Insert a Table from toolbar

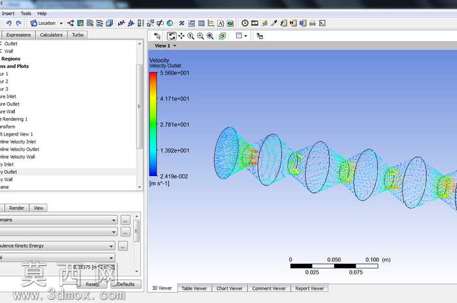click(201, 23)
